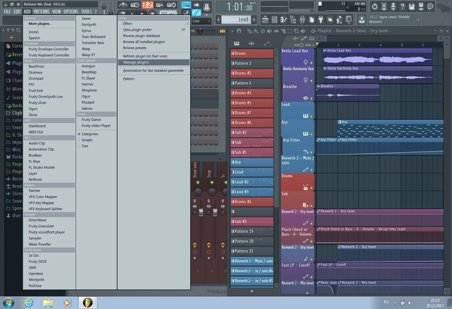Click the plus button next to Lead pattern
This screenshot has width=452, height=309.
point(254,20)
